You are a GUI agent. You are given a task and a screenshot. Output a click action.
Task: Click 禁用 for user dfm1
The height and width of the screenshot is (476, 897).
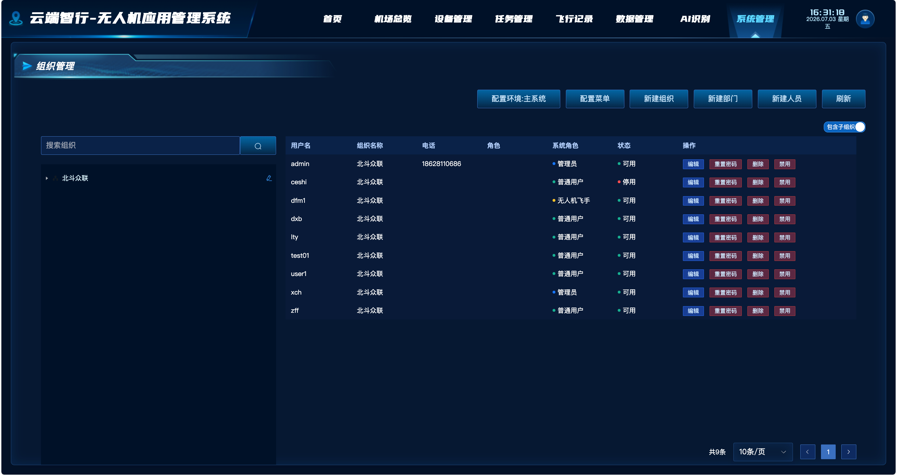(x=785, y=201)
